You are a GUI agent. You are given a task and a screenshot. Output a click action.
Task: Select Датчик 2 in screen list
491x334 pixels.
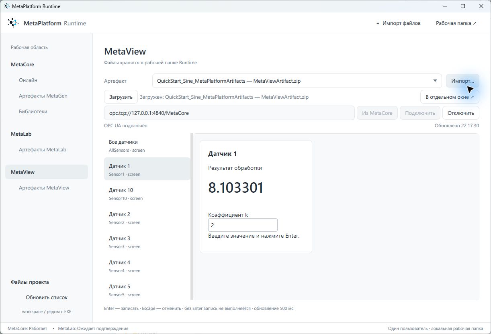pos(147,218)
